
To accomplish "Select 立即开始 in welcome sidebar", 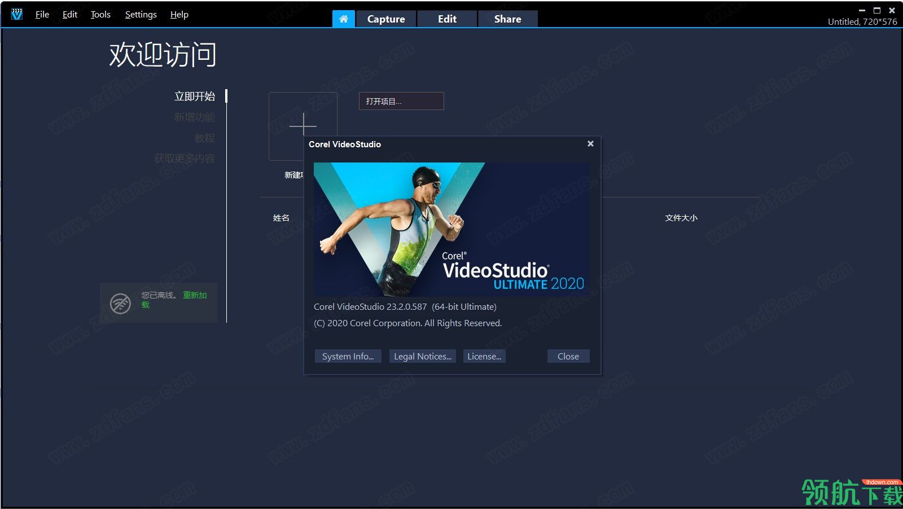I will 195,96.
